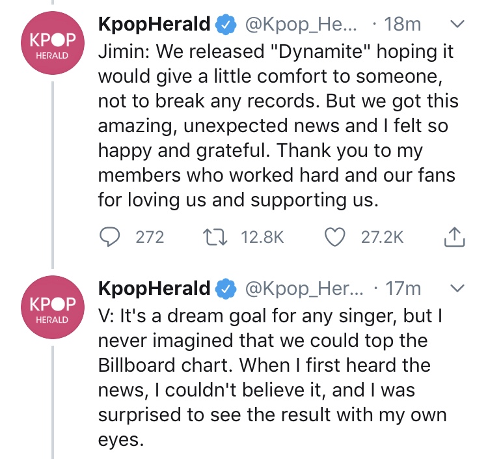Expand options chevron on the 18m tweet
This screenshot has height=459, width=488.
click(x=457, y=24)
